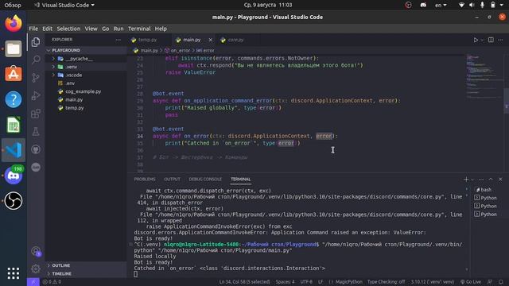Open the Обзор activities overview

pyautogui.click(x=13, y=5)
